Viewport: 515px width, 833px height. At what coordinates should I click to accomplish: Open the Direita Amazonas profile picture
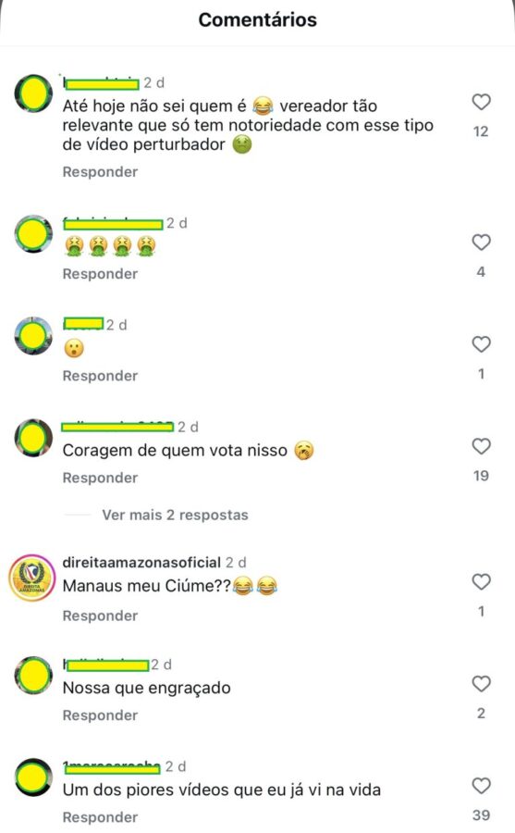point(32,578)
